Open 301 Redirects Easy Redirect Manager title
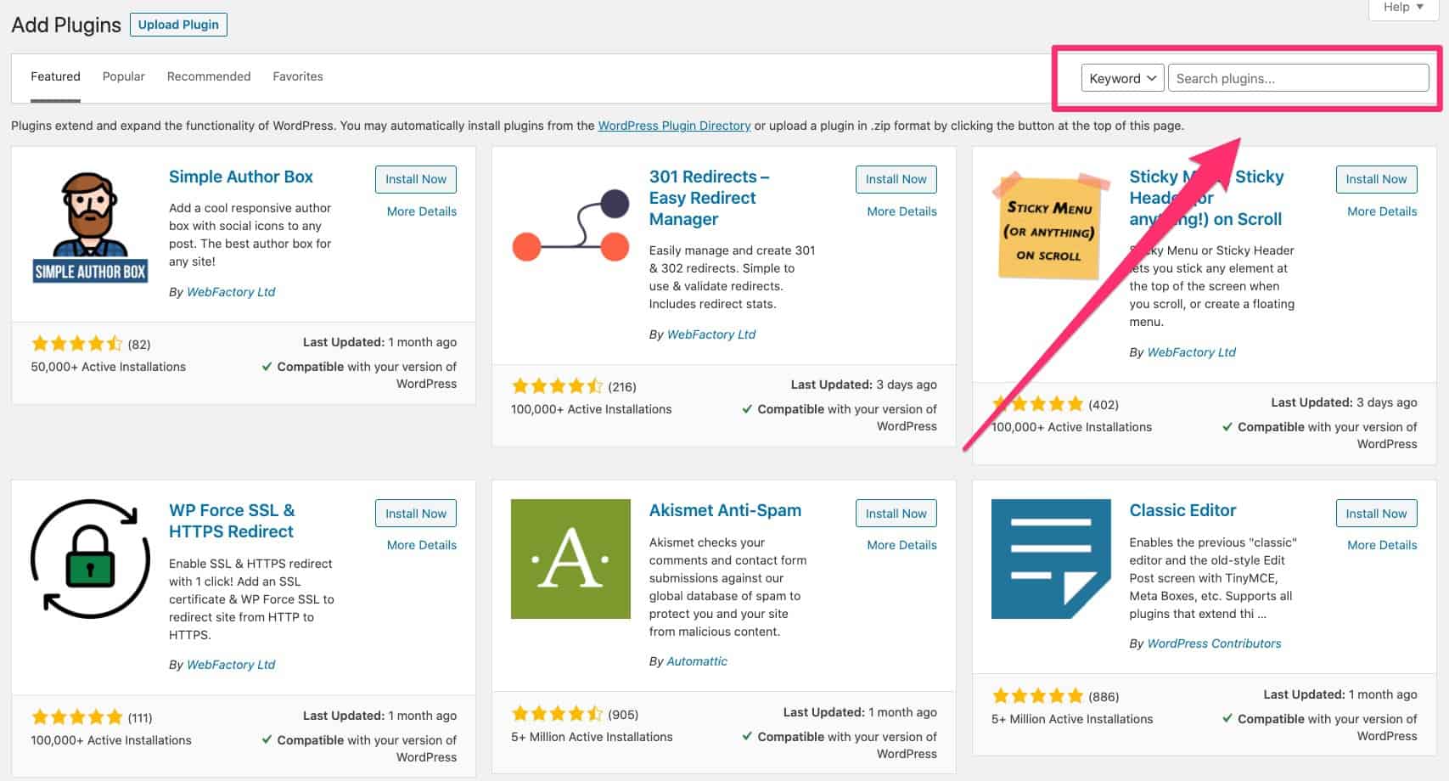 [x=709, y=198]
